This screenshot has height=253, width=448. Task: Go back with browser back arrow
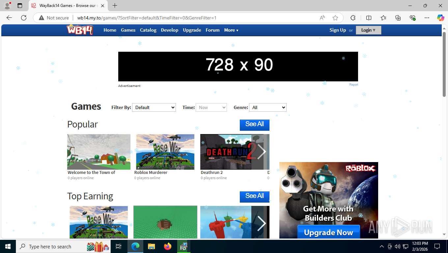[9, 18]
